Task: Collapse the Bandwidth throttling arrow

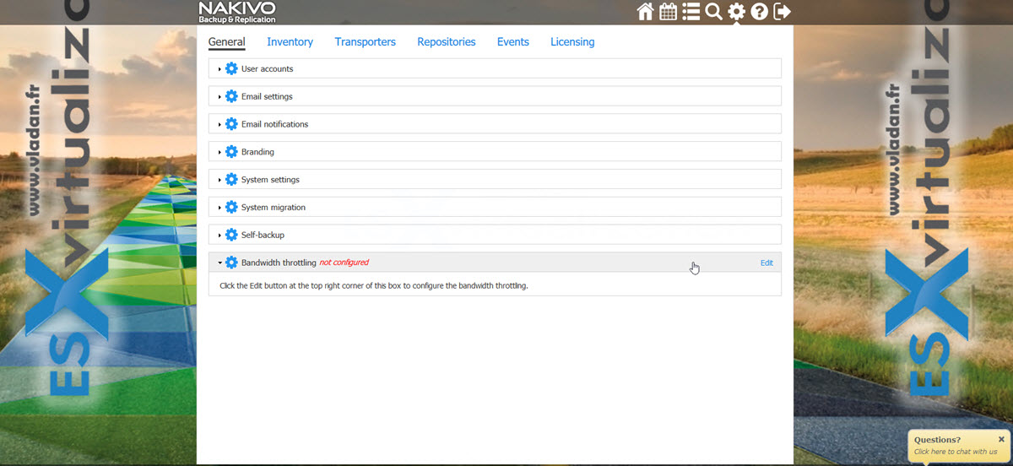Action: [x=219, y=263]
